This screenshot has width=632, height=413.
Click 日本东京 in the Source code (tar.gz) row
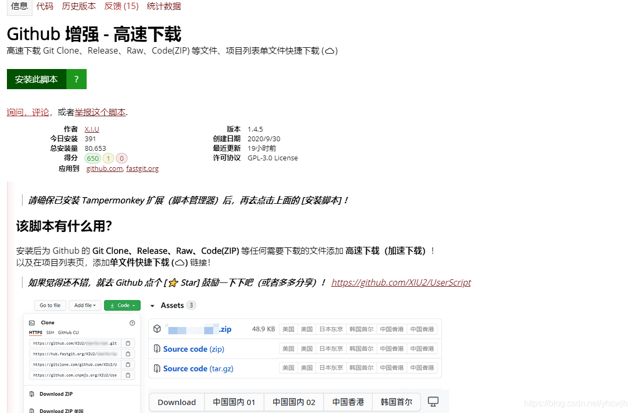click(x=331, y=367)
